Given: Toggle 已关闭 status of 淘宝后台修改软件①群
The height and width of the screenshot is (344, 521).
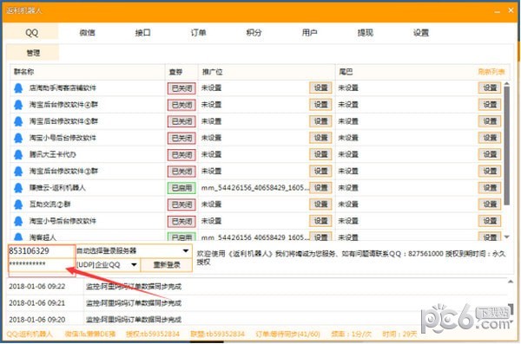Looking at the screenshot, I should pos(181,172).
